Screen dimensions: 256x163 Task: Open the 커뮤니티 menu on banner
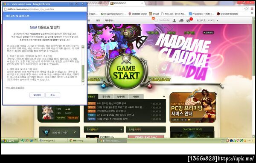(x=153, y=33)
